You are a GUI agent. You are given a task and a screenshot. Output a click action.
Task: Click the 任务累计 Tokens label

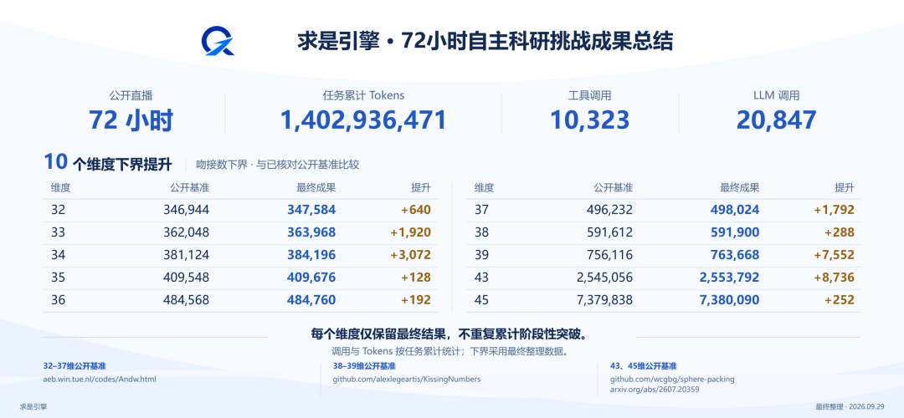(363, 95)
